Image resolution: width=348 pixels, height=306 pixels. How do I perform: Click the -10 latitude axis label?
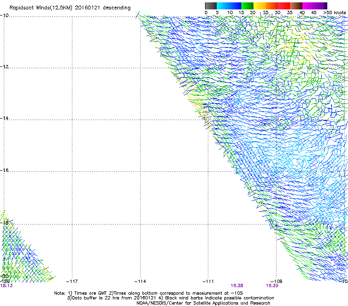[4, 15]
